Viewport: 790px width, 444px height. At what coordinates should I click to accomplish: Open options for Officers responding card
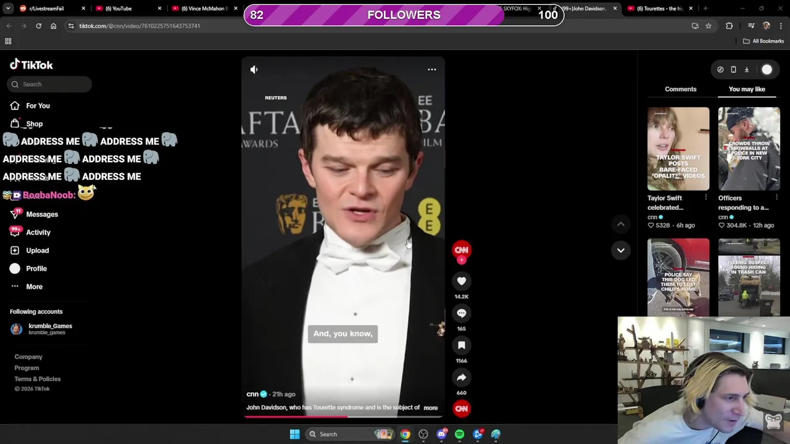[776, 198]
